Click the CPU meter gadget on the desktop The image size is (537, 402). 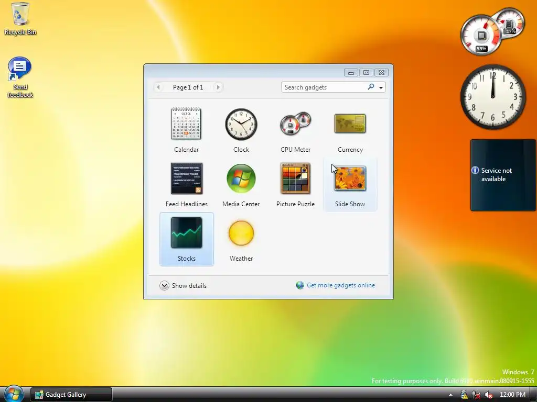492,32
